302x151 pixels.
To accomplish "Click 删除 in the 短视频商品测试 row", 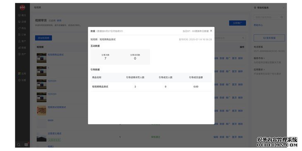I will (x=240, y=58).
